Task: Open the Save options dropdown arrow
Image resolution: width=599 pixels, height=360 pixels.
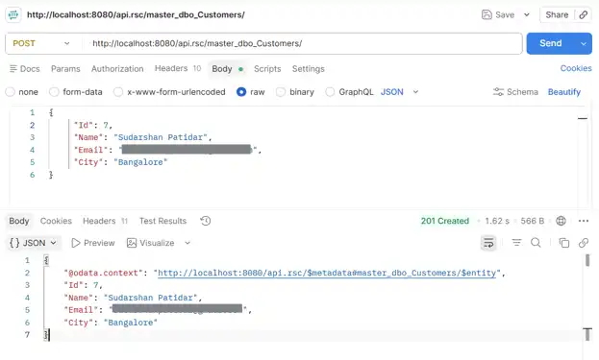Action: pyautogui.click(x=527, y=14)
